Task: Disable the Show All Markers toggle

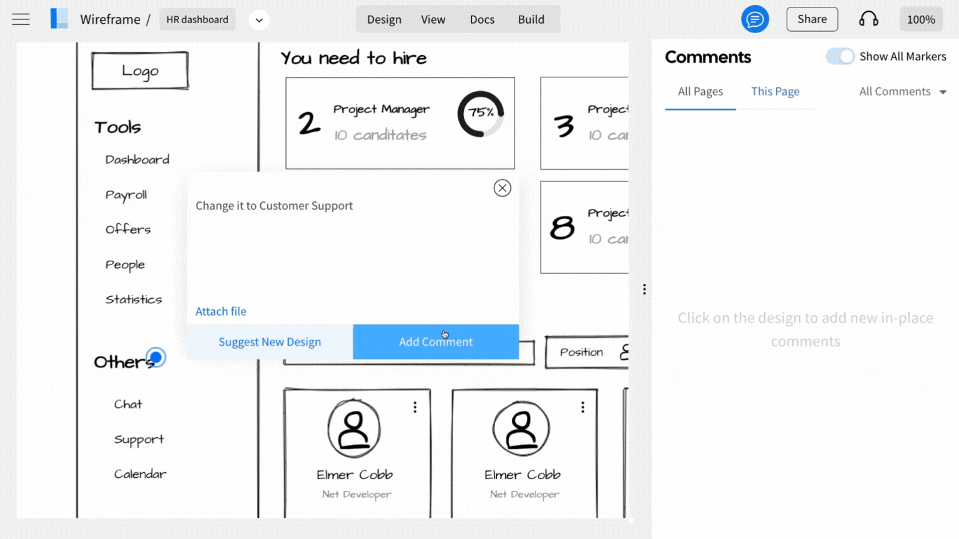Action: point(840,56)
